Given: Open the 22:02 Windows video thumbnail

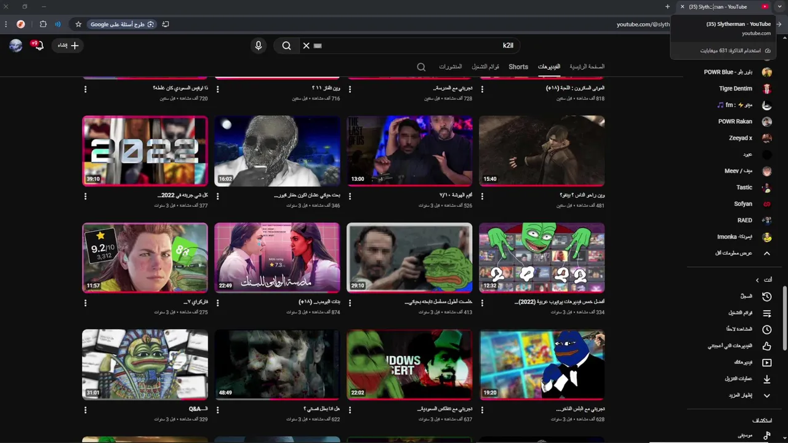Looking at the screenshot, I should (x=409, y=364).
